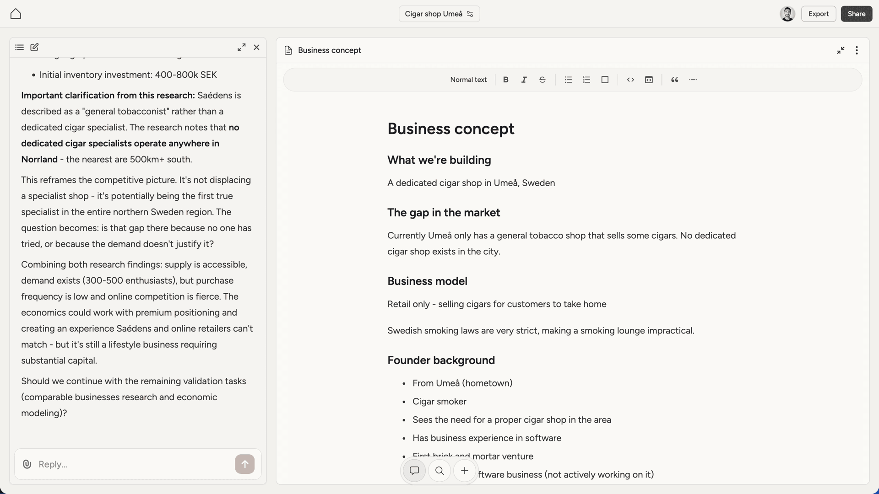879x494 pixels.
Task: Open the artifact options three-dot menu
Action: point(857,50)
